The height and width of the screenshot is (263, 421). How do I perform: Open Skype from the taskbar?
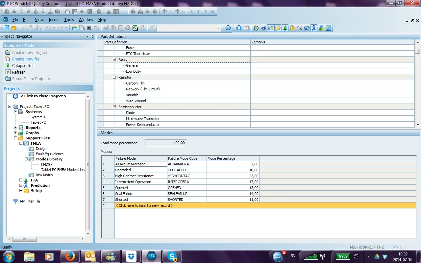pos(172,256)
